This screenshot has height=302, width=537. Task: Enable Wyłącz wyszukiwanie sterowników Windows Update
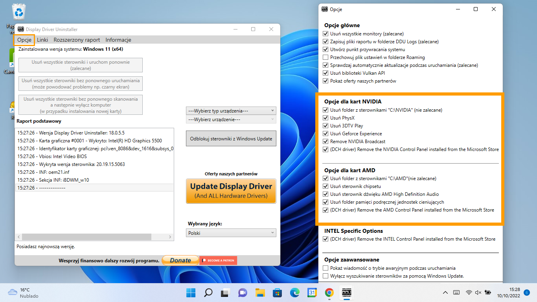pyautogui.click(x=325, y=276)
